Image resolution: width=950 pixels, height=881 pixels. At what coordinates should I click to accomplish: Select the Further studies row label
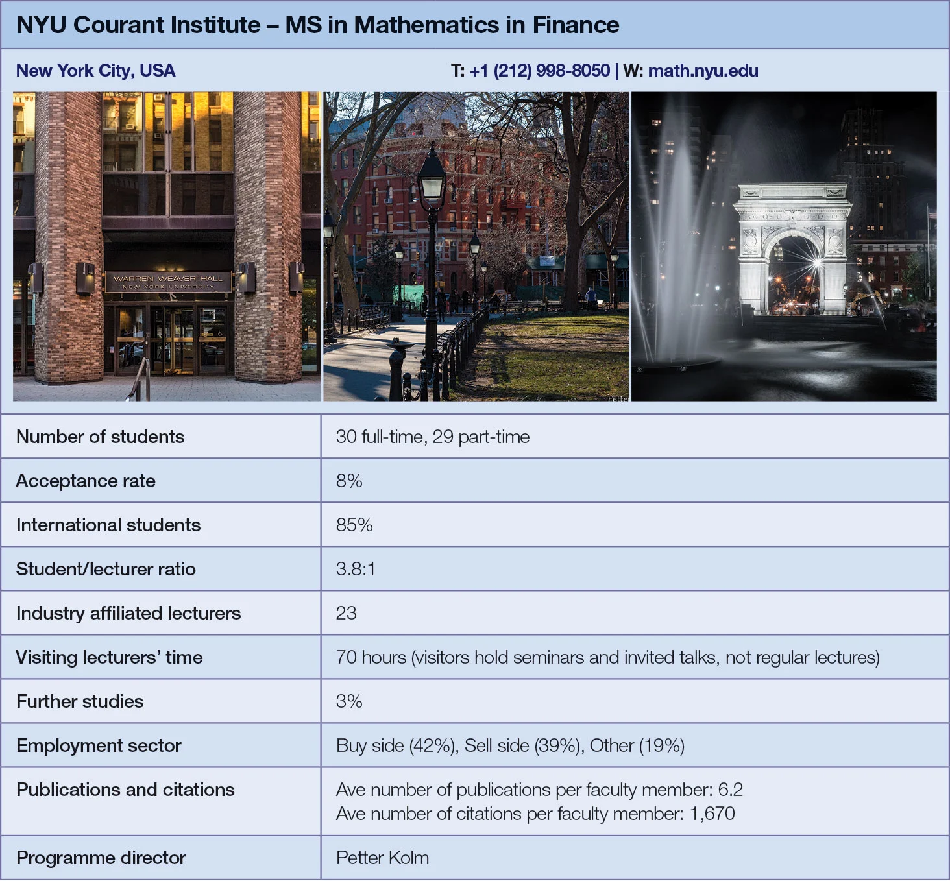tap(80, 701)
